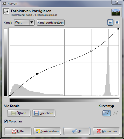This screenshot has height=139, width=124.
Task: Expand channel list via the arrow
Action: tap(32, 22)
